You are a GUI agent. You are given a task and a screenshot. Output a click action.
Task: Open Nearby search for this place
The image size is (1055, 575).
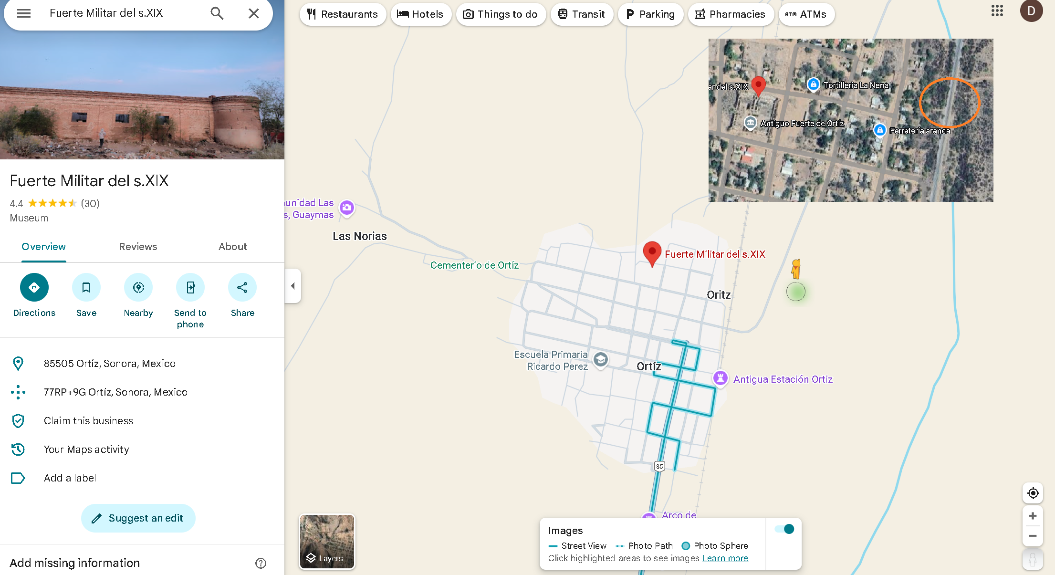click(x=138, y=287)
